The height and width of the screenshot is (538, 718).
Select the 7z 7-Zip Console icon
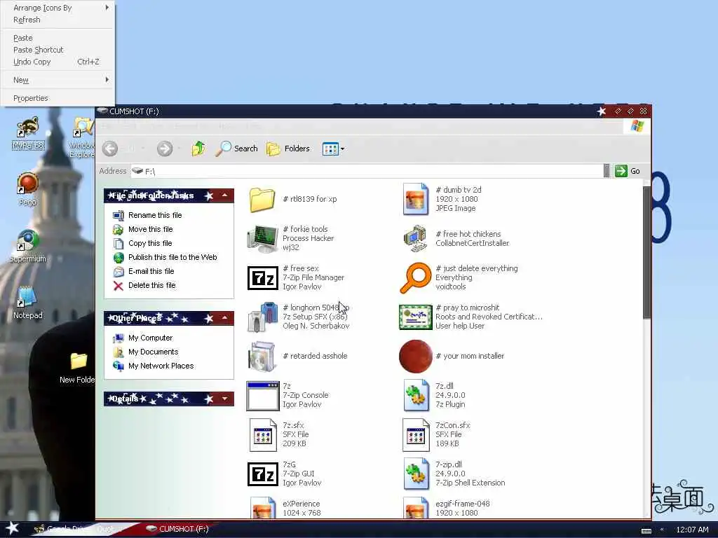coord(262,396)
